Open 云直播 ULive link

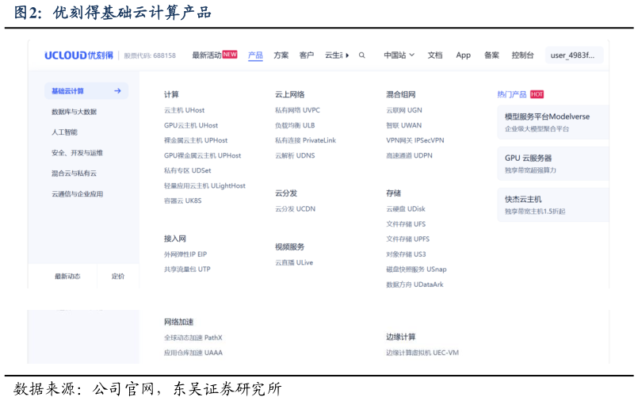point(294,262)
